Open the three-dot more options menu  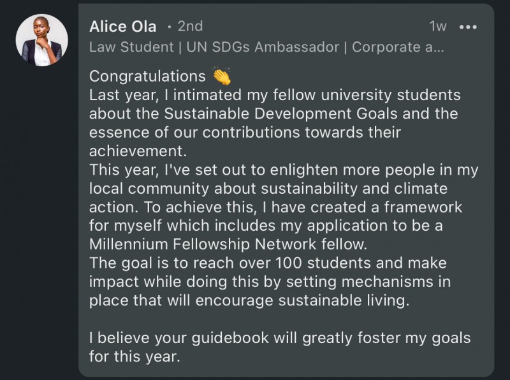click(x=468, y=27)
